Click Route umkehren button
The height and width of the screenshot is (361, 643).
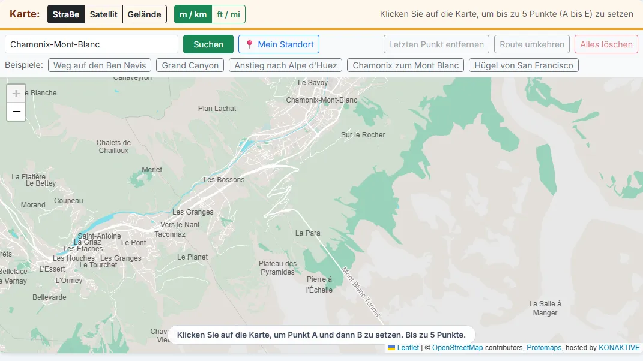coord(532,44)
